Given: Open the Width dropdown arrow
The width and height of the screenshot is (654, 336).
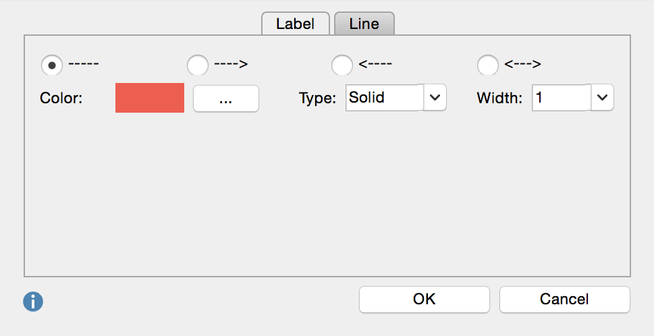Looking at the screenshot, I should [602, 98].
